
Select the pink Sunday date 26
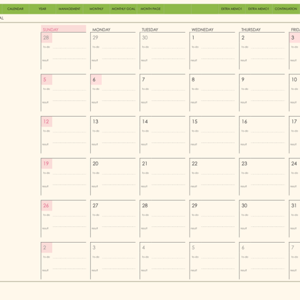coord(46,205)
